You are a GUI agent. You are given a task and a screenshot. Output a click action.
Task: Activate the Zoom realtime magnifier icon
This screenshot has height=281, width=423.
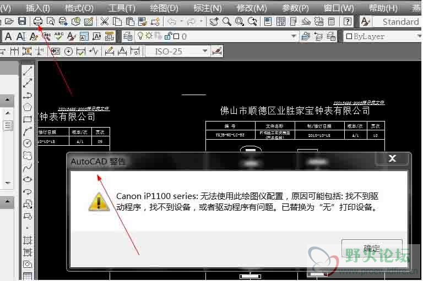click(226, 21)
